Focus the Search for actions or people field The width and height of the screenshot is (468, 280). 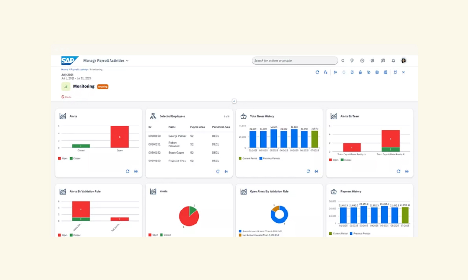coord(295,60)
